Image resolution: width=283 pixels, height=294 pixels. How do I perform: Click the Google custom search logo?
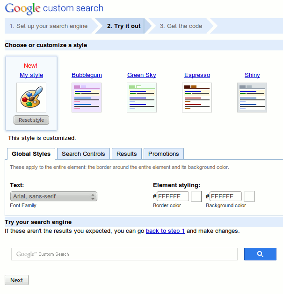click(54, 8)
